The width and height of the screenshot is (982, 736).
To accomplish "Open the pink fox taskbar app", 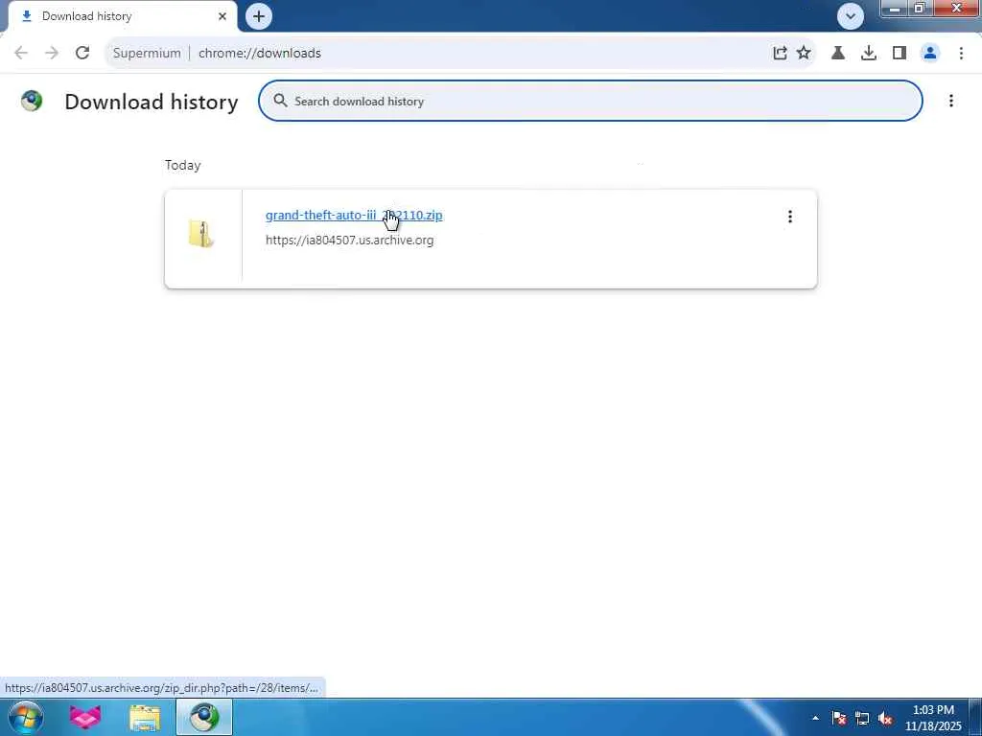I will pos(85,717).
